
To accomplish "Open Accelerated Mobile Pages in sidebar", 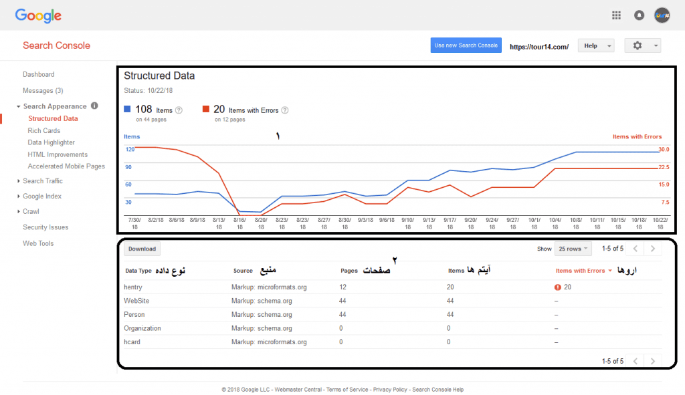I will tap(66, 166).
